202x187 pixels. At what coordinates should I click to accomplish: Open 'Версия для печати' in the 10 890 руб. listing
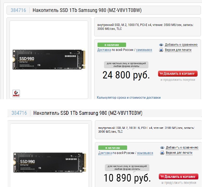click(179, 153)
